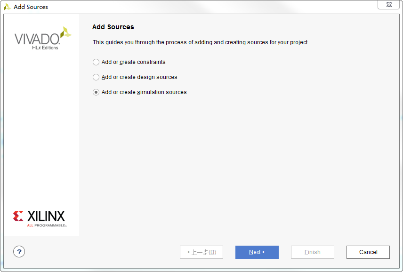Click the 'Add Sources' title bar text
Screen dimensions: 403x272
coord(31,7)
